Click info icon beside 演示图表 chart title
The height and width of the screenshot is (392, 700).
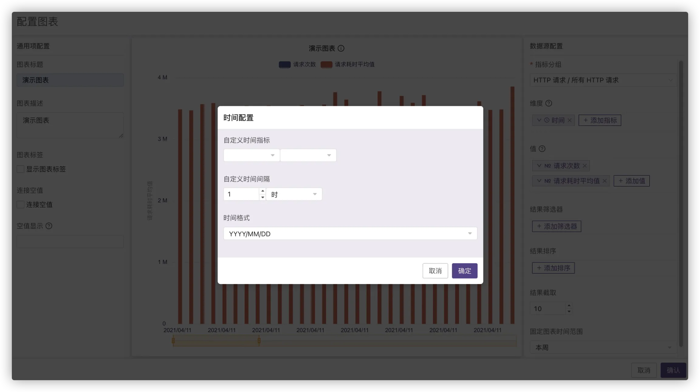coord(341,48)
